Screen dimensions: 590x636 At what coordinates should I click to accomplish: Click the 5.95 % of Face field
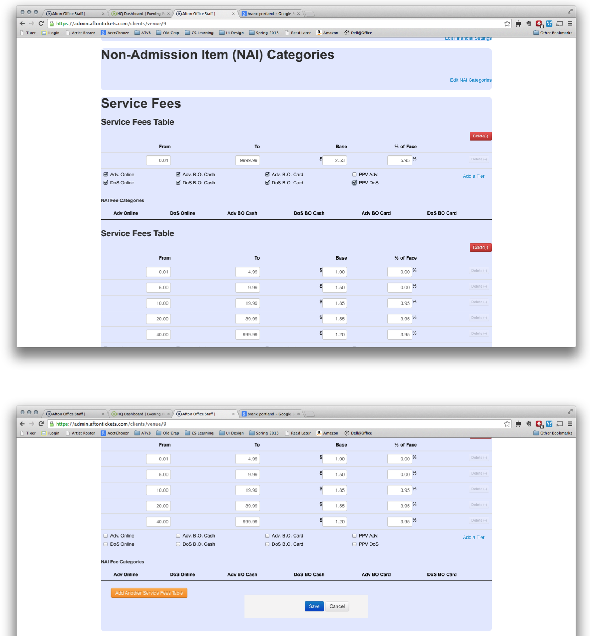click(400, 160)
